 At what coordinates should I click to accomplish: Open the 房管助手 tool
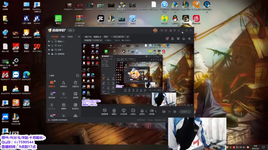pyautogui.click(x=63, y=84)
